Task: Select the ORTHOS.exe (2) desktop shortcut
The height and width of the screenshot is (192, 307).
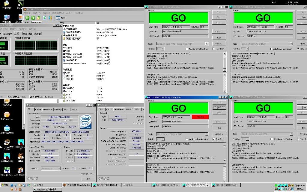Action: click(x=20, y=145)
